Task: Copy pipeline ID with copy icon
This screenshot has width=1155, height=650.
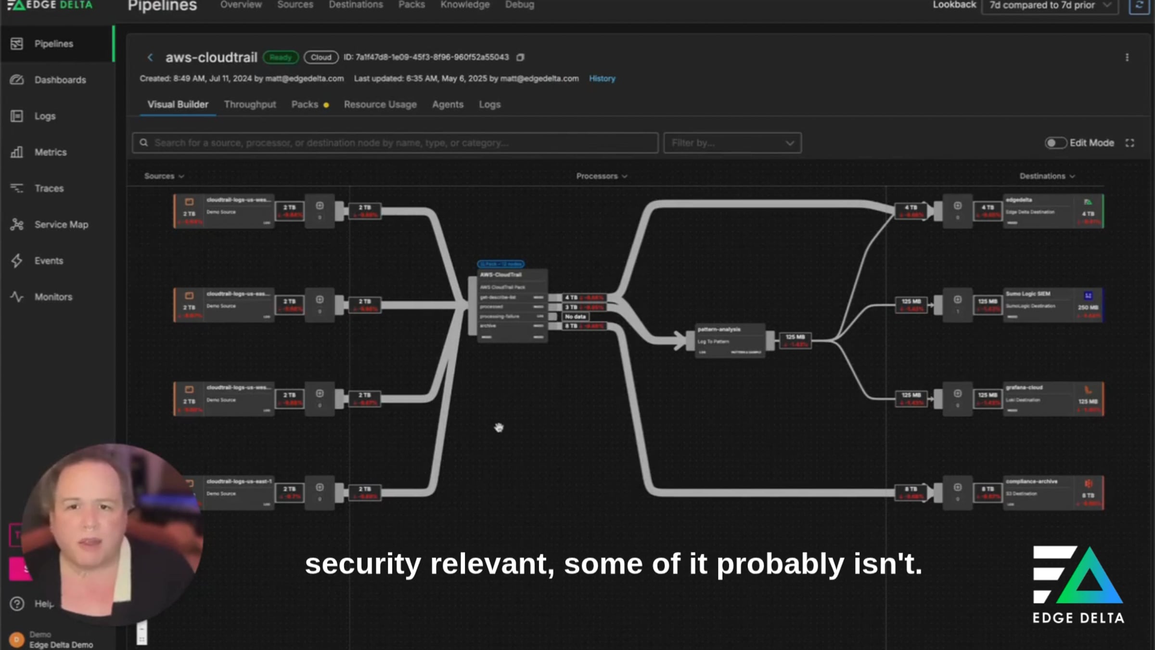Action: [520, 57]
